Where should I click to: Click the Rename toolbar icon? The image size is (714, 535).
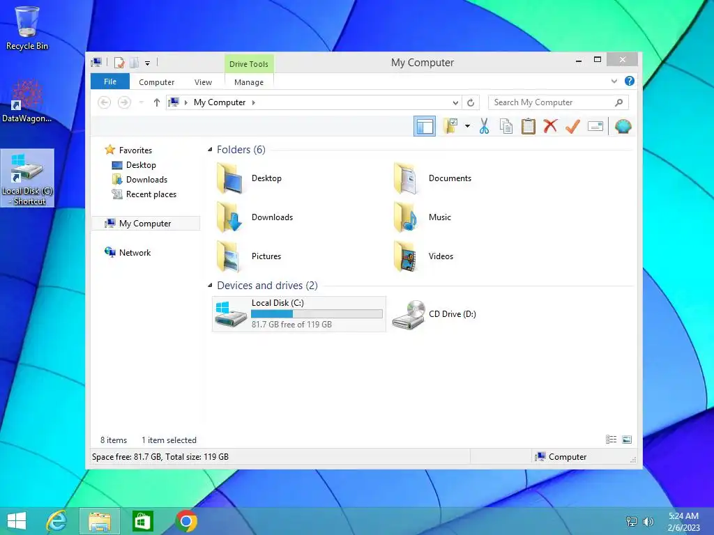[595, 126]
